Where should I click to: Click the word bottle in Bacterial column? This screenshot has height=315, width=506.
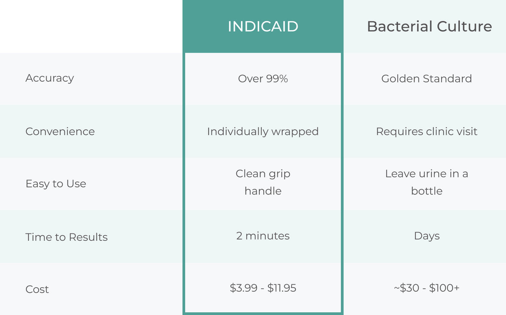tap(426, 191)
